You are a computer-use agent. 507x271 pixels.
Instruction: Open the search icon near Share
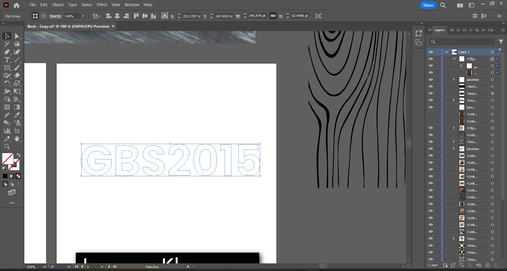443,5
